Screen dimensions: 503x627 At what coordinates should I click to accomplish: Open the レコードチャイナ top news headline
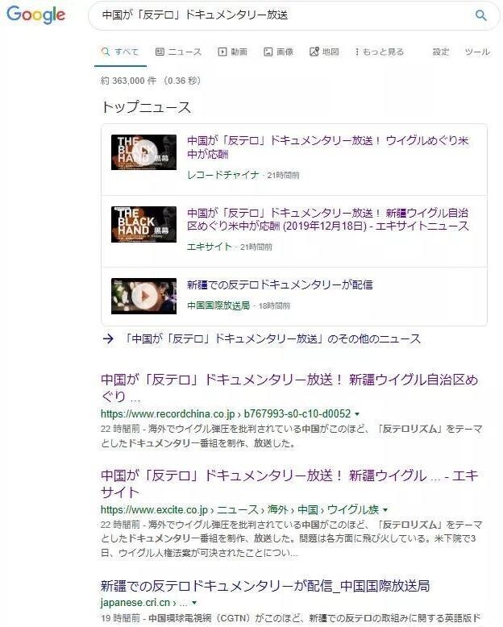(x=327, y=147)
